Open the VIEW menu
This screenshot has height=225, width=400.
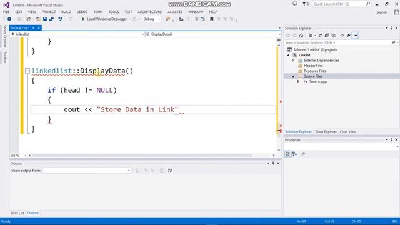[x=32, y=12]
